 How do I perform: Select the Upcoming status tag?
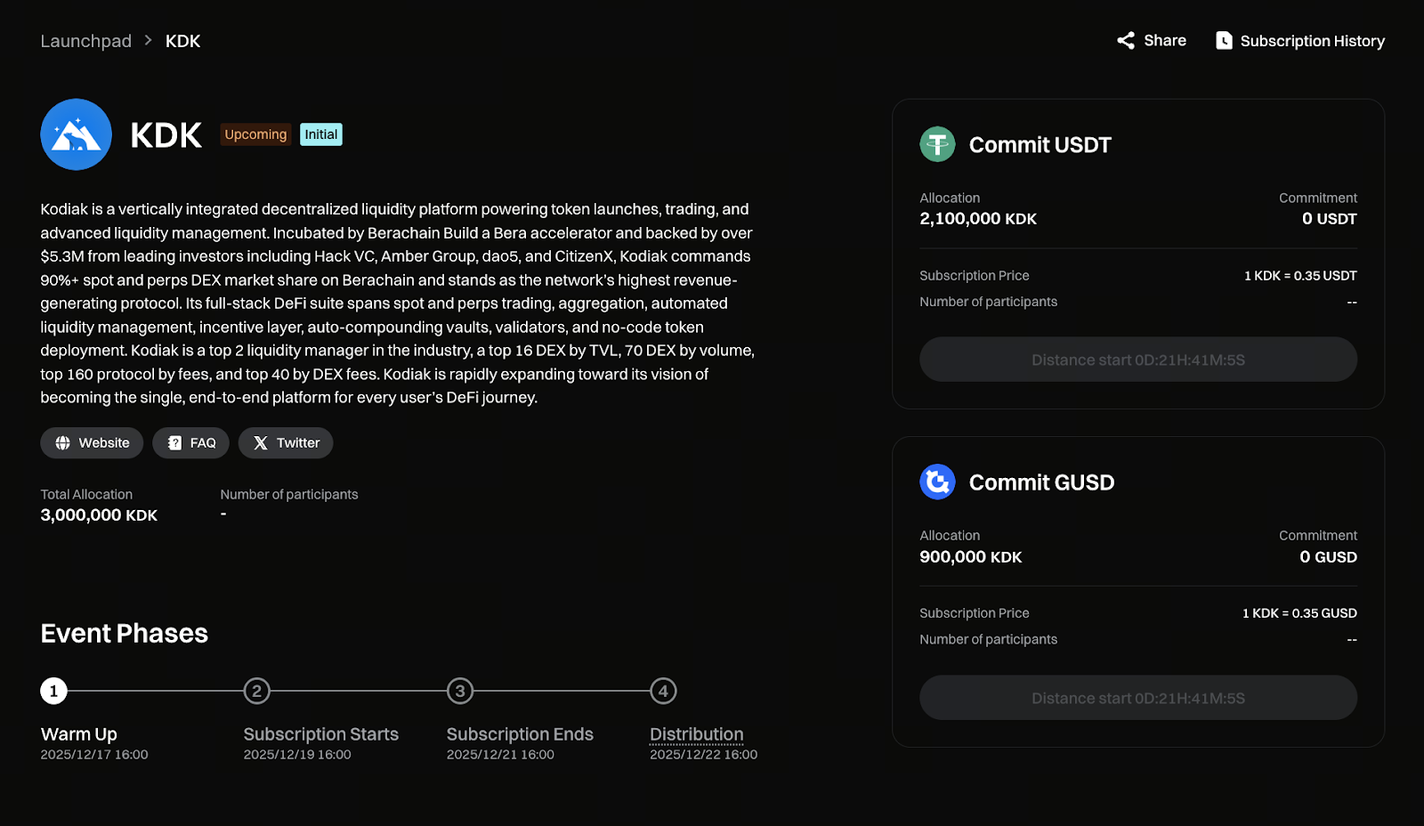255,134
